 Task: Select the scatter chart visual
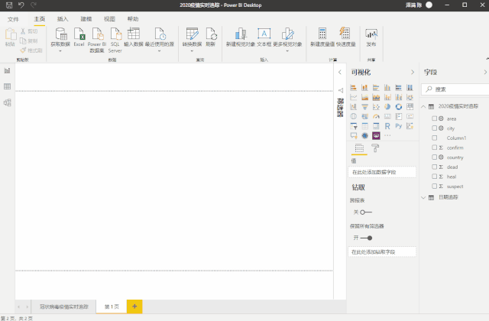[x=376, y=107]
